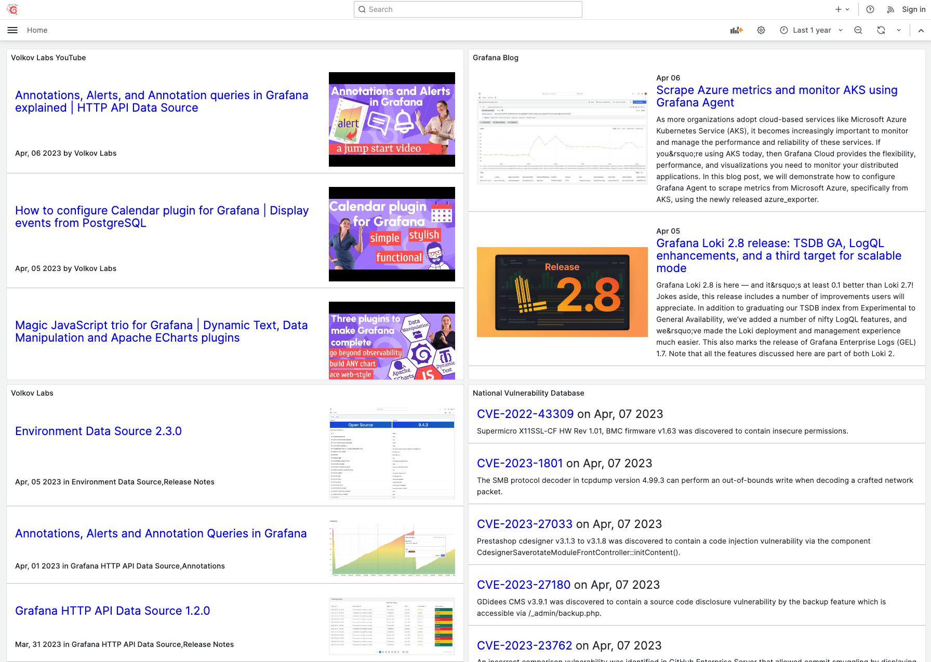
Task: Click the 'Apr 05' blog date text
Action: pos(668,231)
